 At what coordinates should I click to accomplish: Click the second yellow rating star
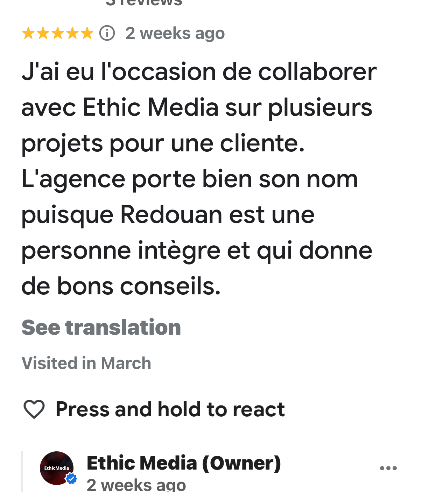(x=43, y=34)
